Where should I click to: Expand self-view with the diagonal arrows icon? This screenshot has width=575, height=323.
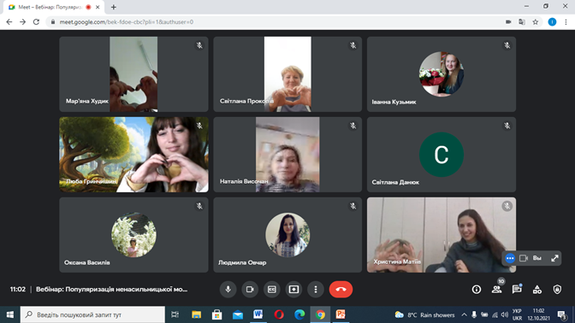[554, 258]
